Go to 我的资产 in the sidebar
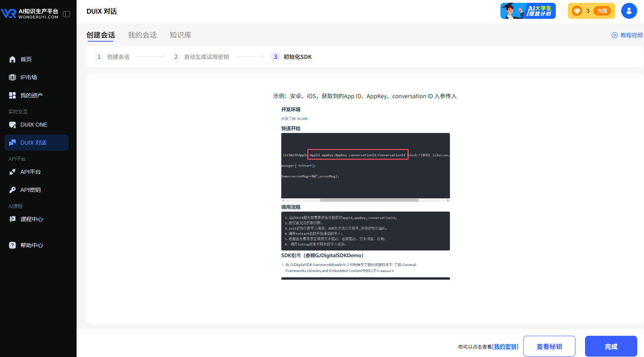The width and height of the screenshot is (644, 357). pyautogui.click(x=31, y=95)
